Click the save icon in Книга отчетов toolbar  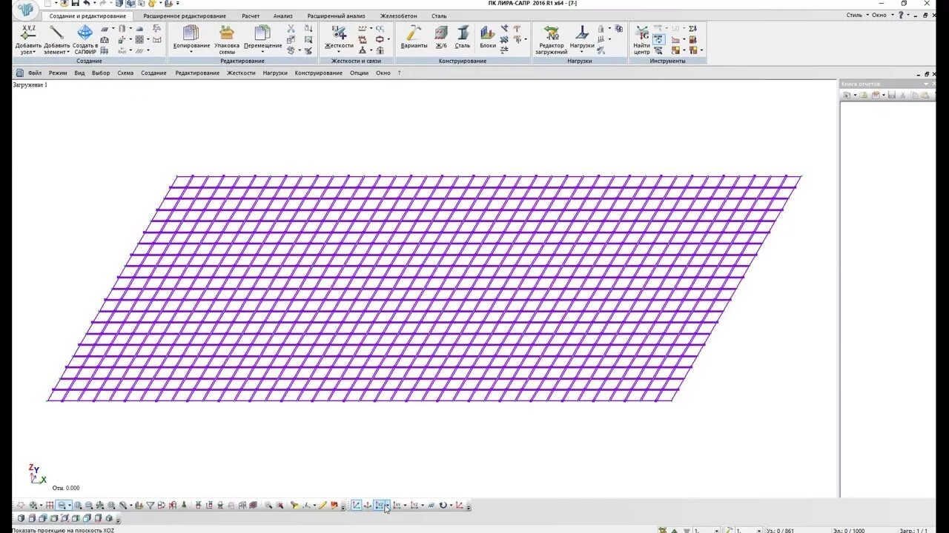892,95
